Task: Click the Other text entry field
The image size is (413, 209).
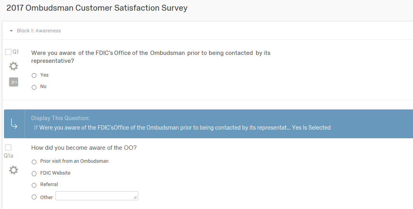Action: [97, 196]
